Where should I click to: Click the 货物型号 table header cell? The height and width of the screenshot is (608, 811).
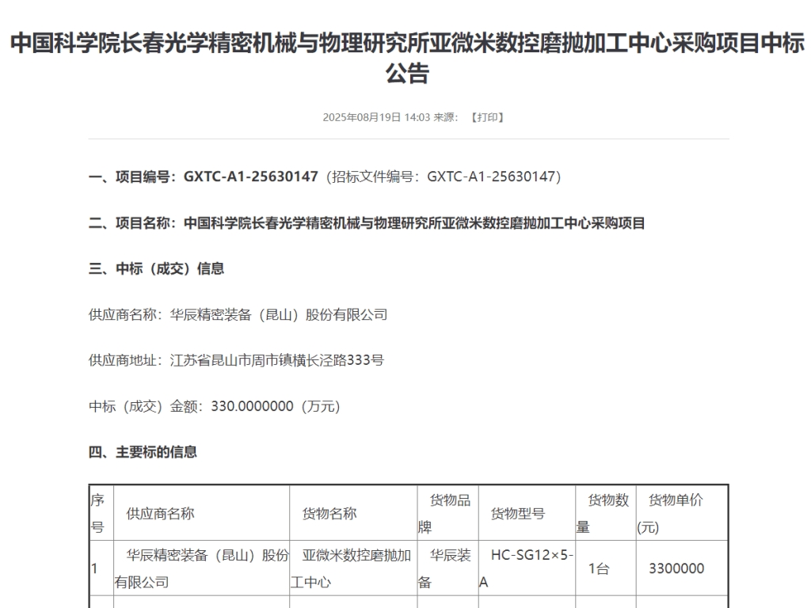(527, 513)
